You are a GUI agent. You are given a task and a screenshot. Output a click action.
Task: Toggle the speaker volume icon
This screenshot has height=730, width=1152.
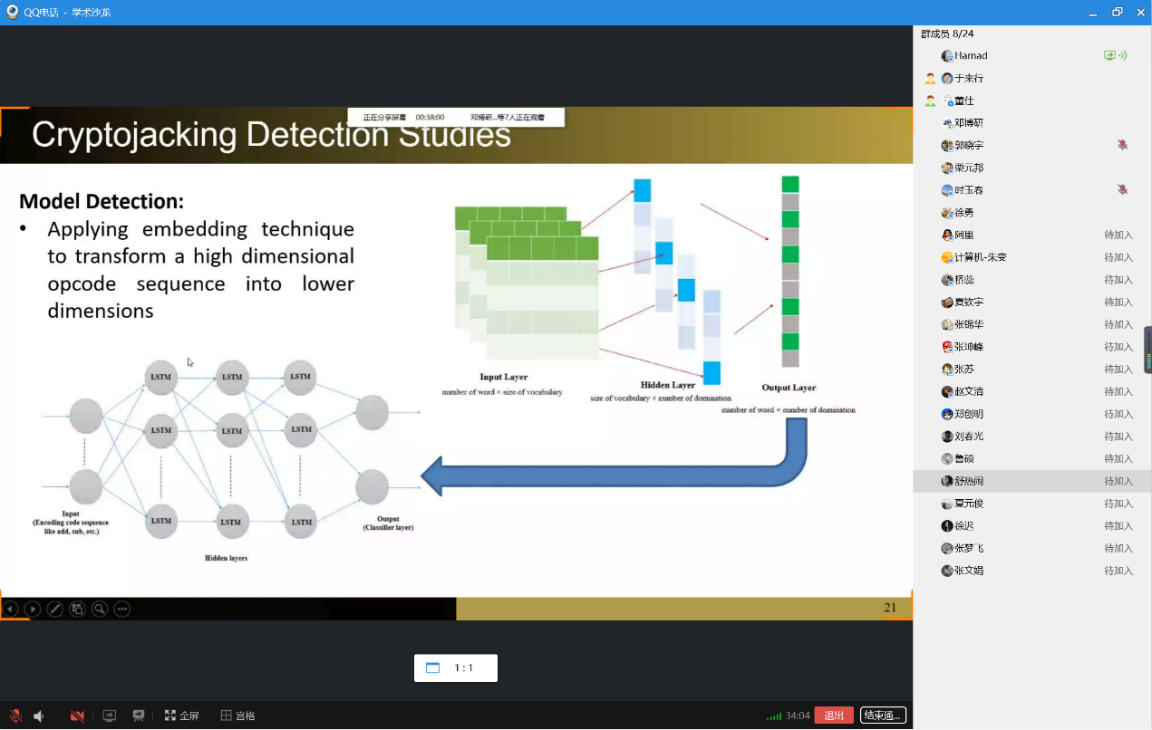pos(39,716)
